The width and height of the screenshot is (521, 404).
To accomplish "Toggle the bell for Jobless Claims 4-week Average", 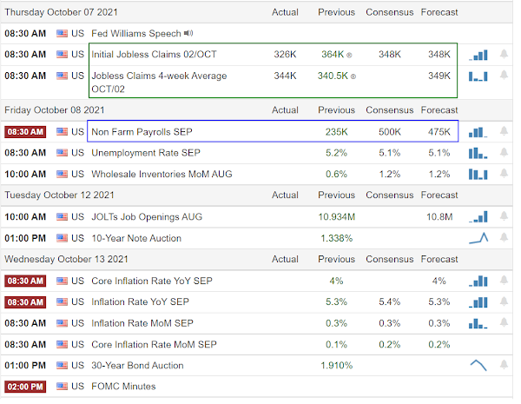I will [x=504, y=76].
